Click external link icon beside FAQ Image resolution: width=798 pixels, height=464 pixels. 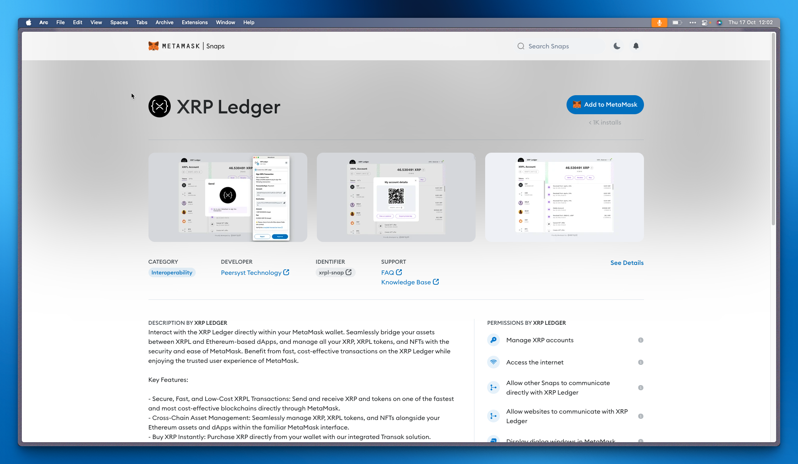coord(399,272)
